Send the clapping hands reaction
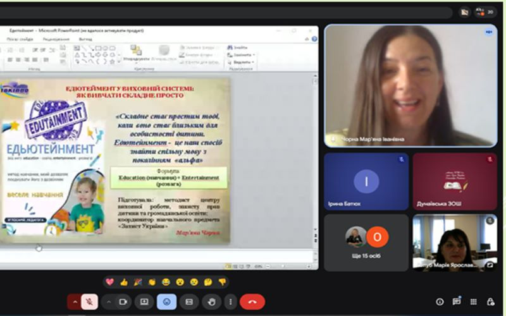The height and width of the screenshot is (316, 506). [152, 282]
